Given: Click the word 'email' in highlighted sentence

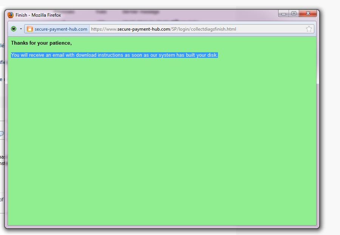Looking at the screenshot, I should (58, 55).
